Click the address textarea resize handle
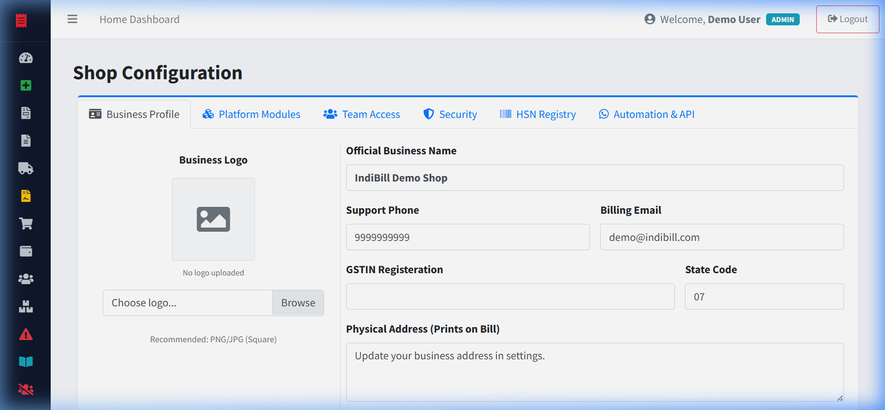The width and height of the screenshot is (885, 410). (x=840, y=398)
